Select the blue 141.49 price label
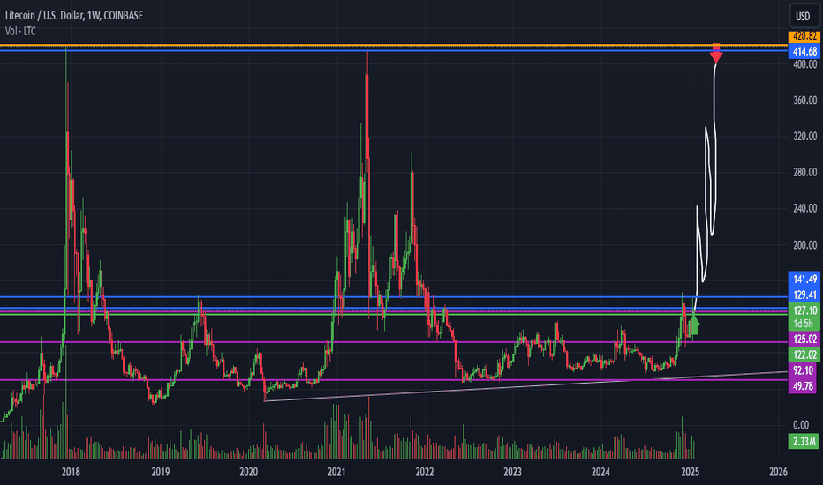The width and height of the screenshot is (823, 485). click(x=804, y=279)
